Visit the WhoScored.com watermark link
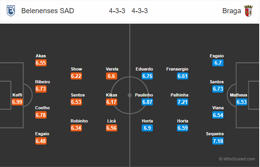This screenshot has width=260, height=167. click(x=237, y=159)
